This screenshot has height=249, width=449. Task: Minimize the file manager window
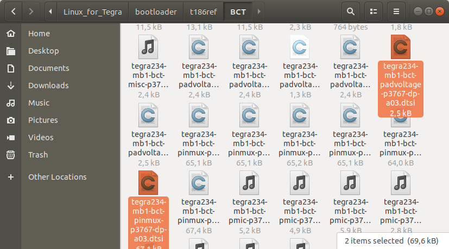pyautogui.click(x=418, y=11)
